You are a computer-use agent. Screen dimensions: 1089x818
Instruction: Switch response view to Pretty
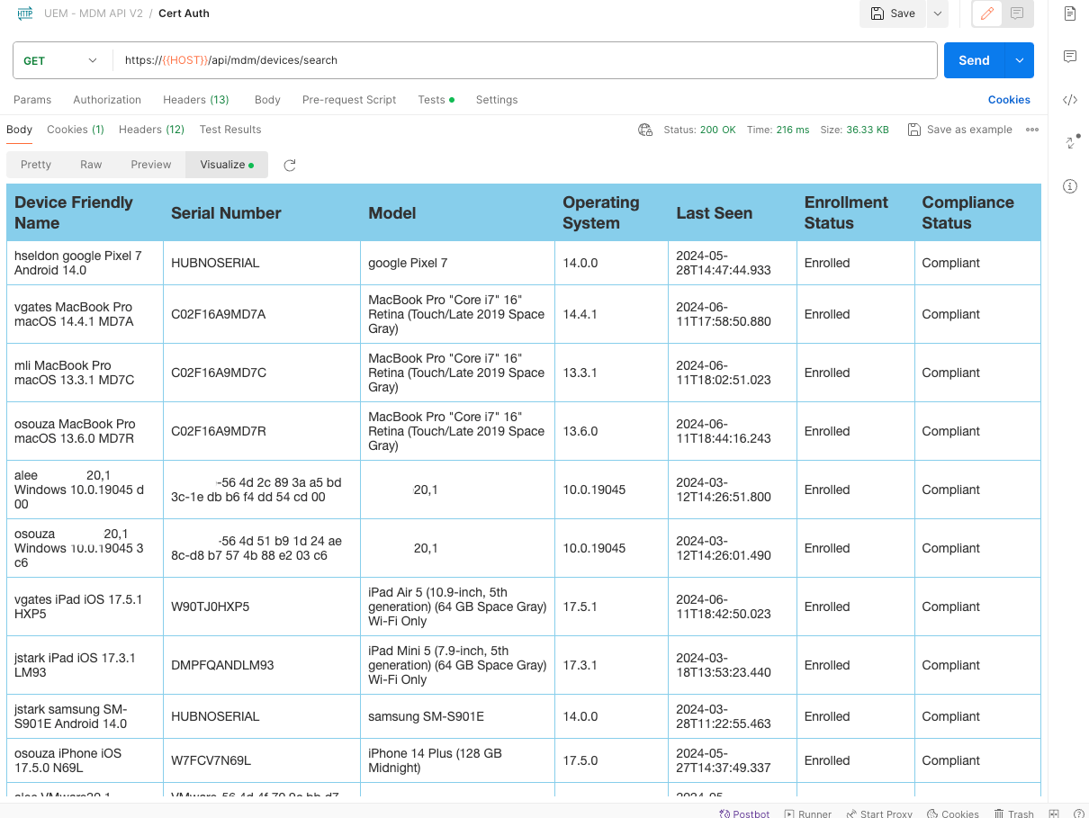[36, 165]
